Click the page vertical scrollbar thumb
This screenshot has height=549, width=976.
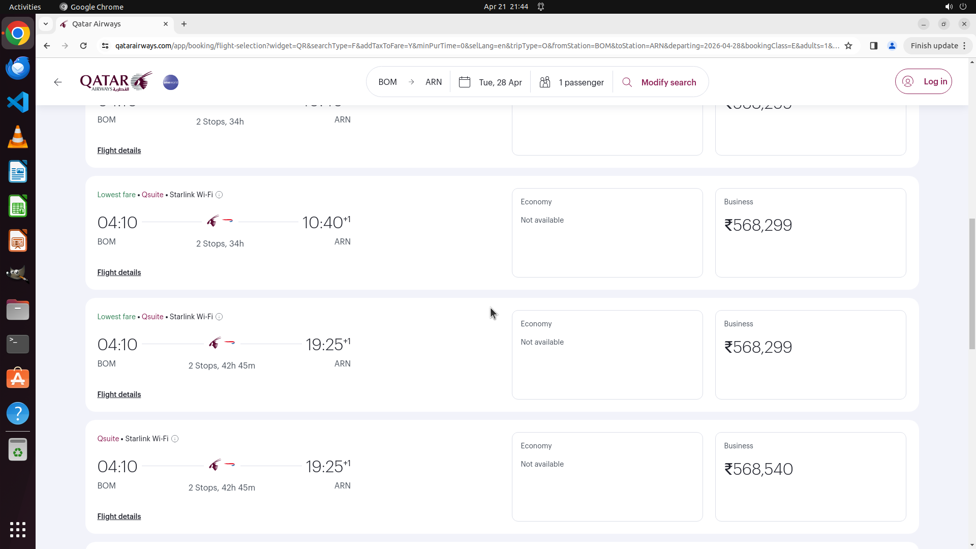tap(972, 284)
